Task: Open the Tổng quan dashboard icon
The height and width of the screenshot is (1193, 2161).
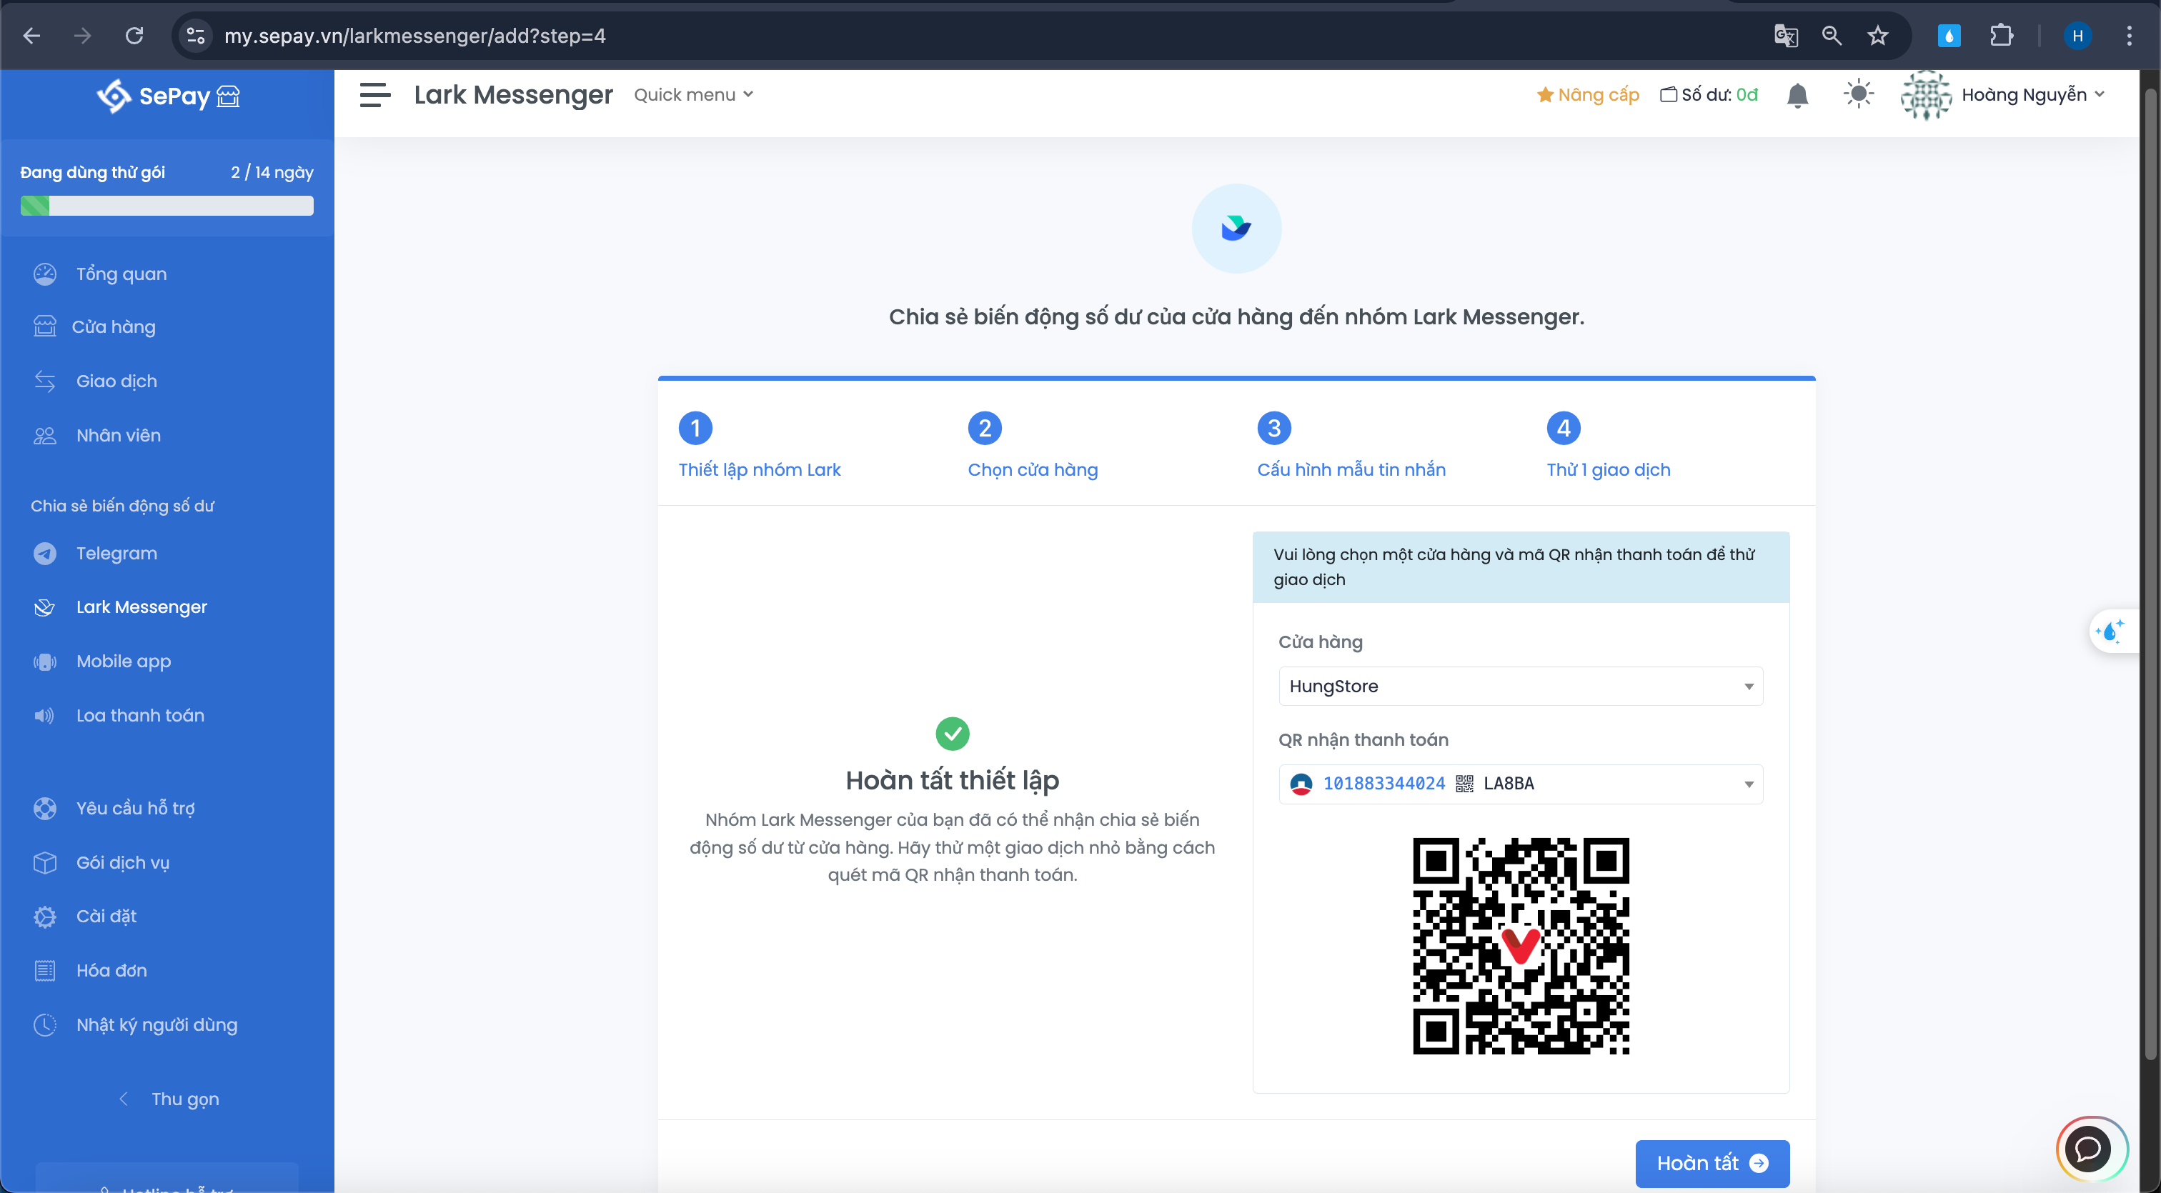Action: click(44, 274)
